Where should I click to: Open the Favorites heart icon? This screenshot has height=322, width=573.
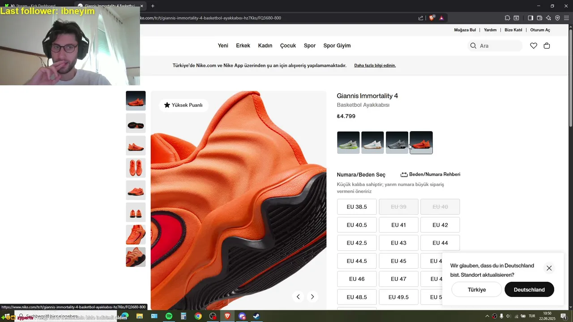[534, 46]
